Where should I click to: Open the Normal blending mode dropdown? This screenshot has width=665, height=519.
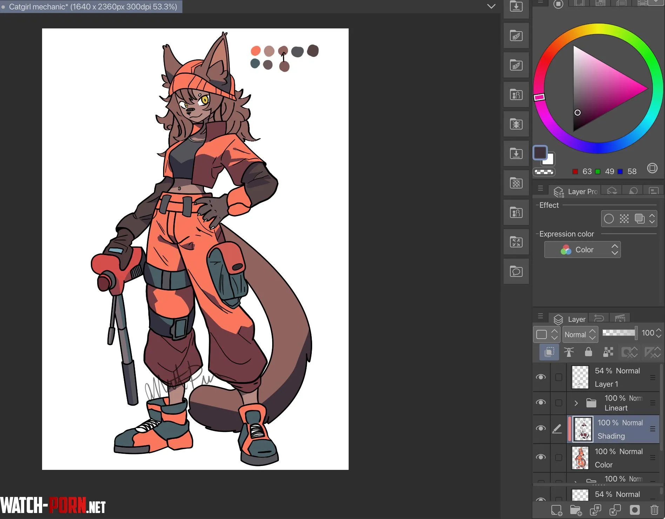click(x=580, y=334)
